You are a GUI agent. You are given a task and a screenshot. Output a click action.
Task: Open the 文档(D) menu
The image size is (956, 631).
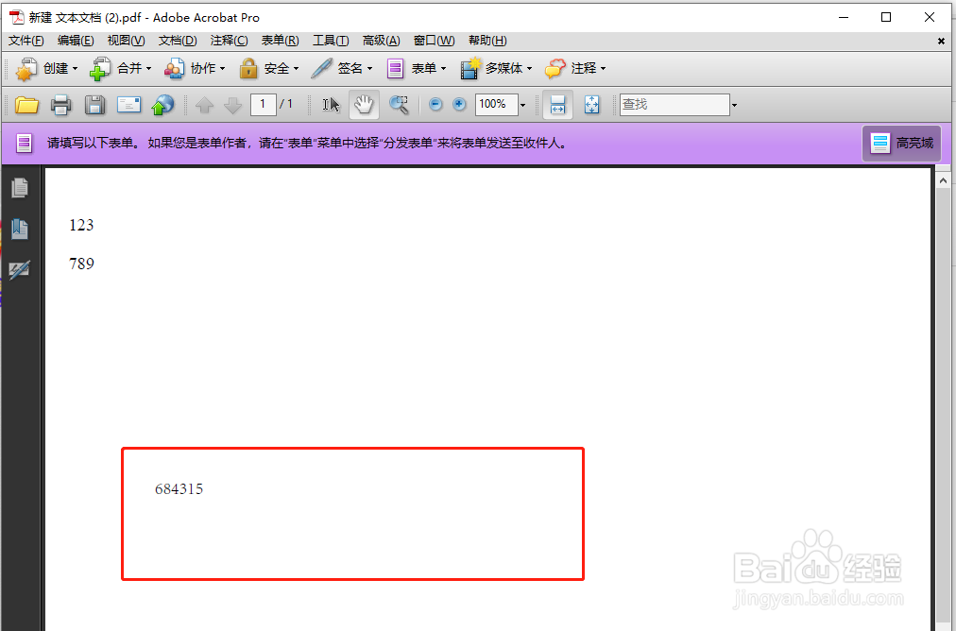tap(178, 41)
